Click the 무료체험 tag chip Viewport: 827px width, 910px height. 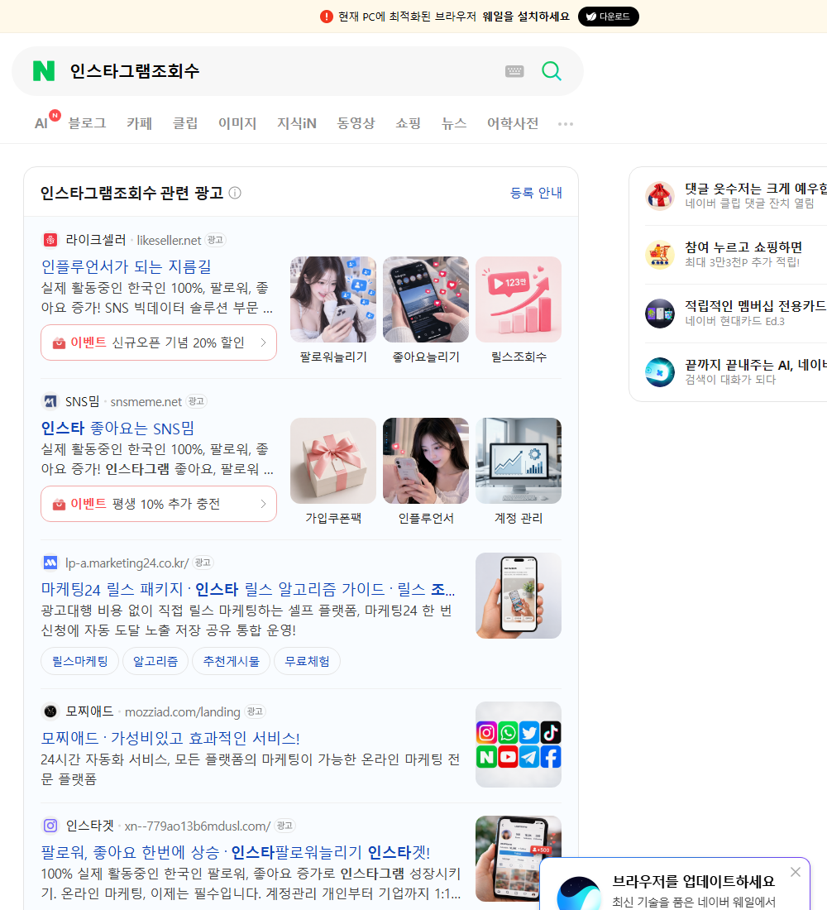[307, 661]
